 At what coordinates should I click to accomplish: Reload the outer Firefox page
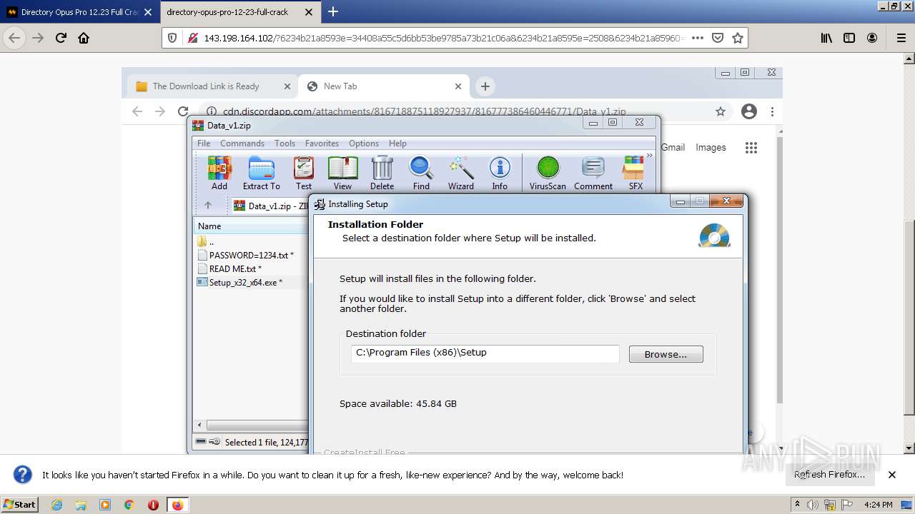(61, 38)
